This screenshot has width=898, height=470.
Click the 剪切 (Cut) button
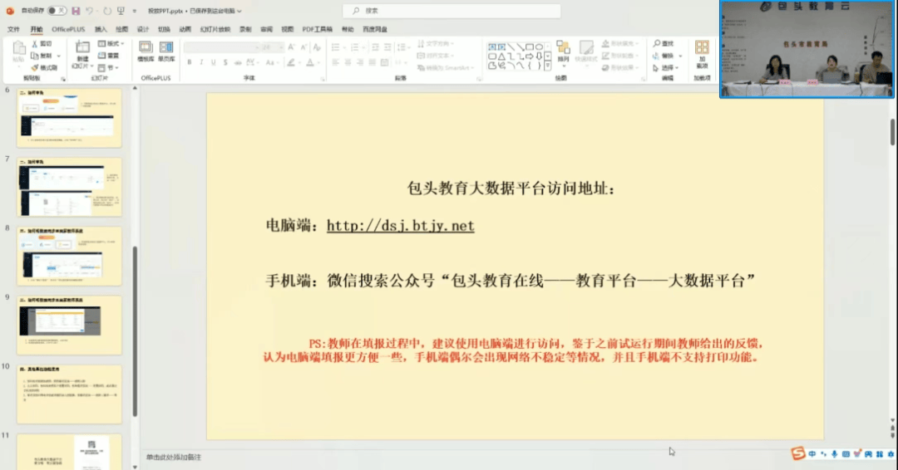[42, 43]
